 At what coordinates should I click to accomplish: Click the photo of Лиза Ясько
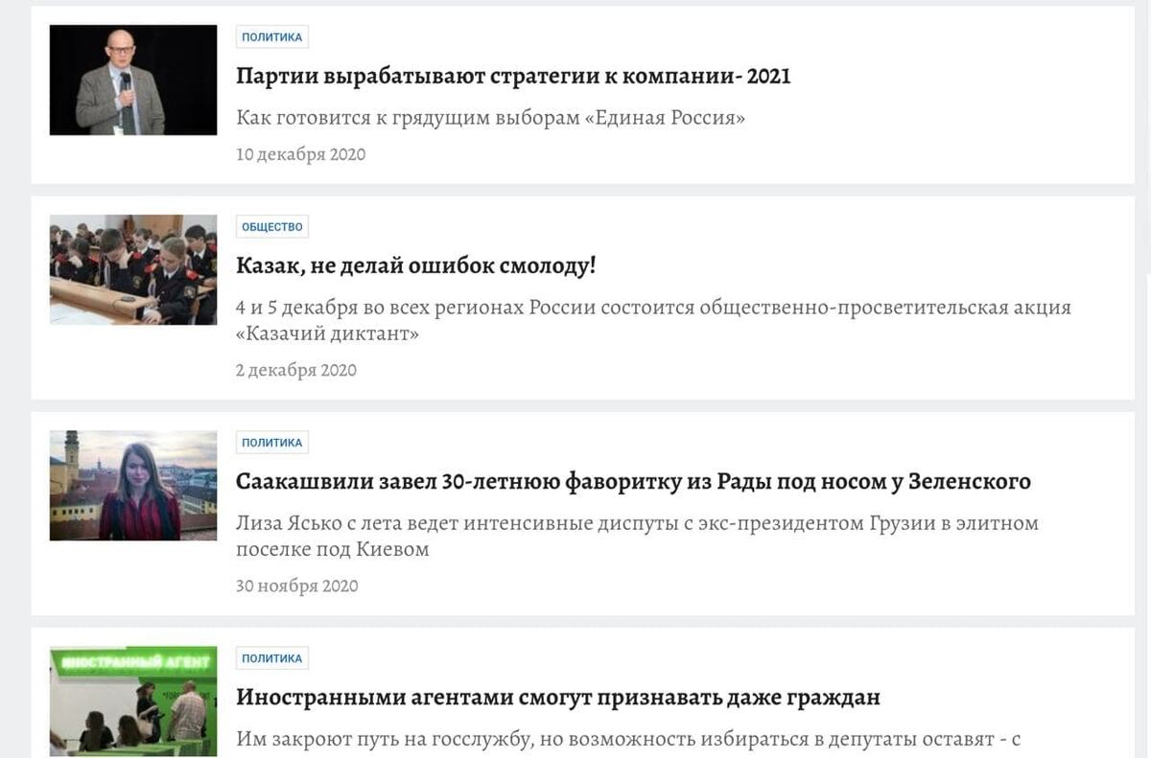pos(132,485)
